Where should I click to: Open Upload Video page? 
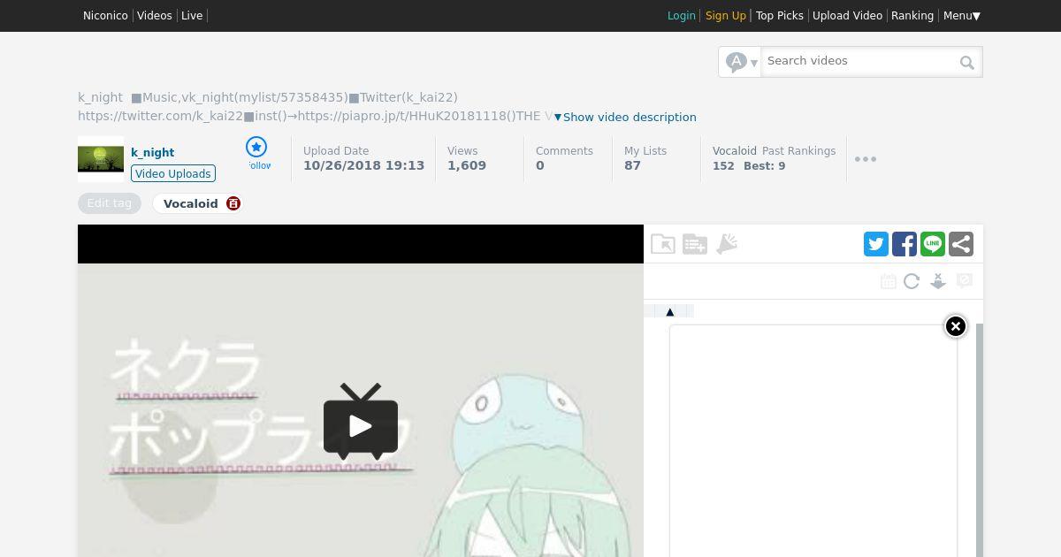click(847, 16)
